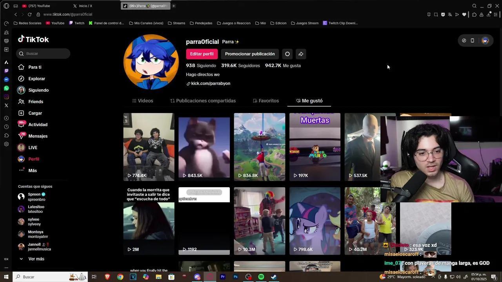This screenshot has width=502, height=282.
Task: Click the profile avatar picture
Action: (151, 62)
